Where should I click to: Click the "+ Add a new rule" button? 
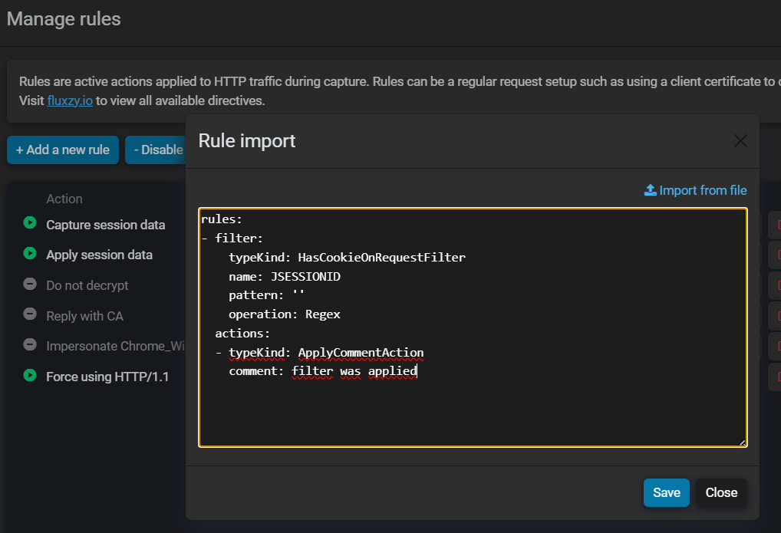tap(62, 150)
